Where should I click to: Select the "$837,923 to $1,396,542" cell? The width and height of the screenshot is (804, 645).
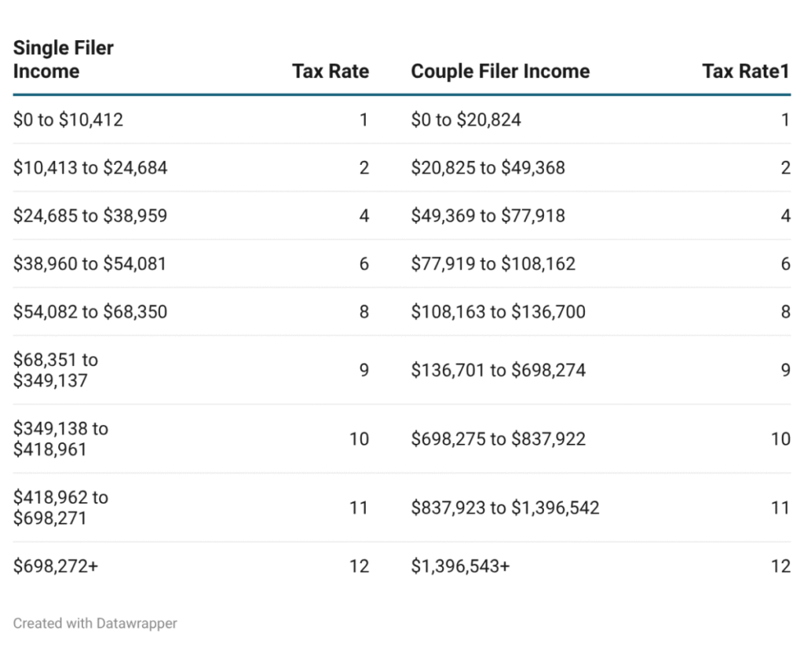point(505,508)
